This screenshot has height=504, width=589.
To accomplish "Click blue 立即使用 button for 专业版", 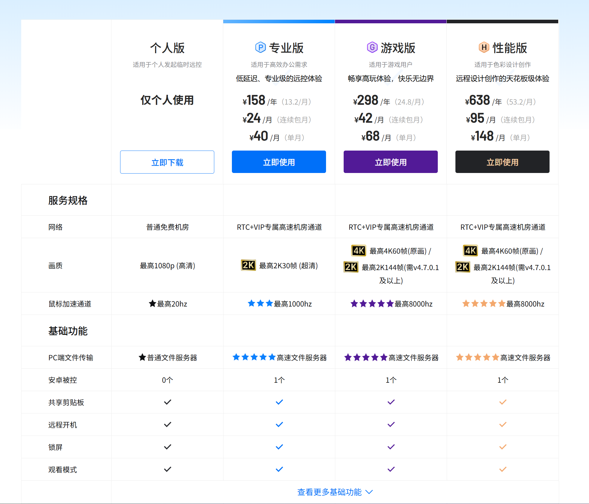I will click(279, 162).
